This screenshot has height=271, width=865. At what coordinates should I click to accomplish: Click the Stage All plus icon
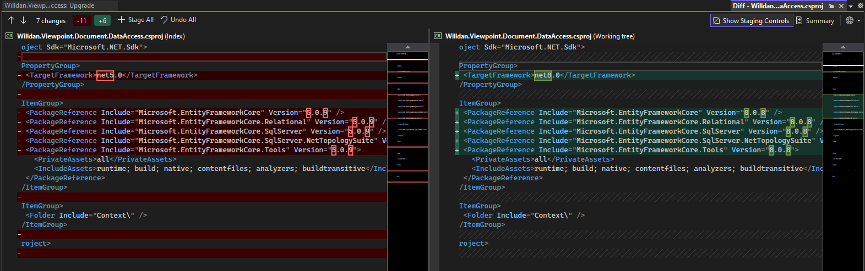tap(121, 20)
